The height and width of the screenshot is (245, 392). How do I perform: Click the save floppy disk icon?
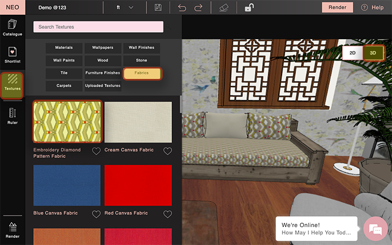[x=158, y=8]
